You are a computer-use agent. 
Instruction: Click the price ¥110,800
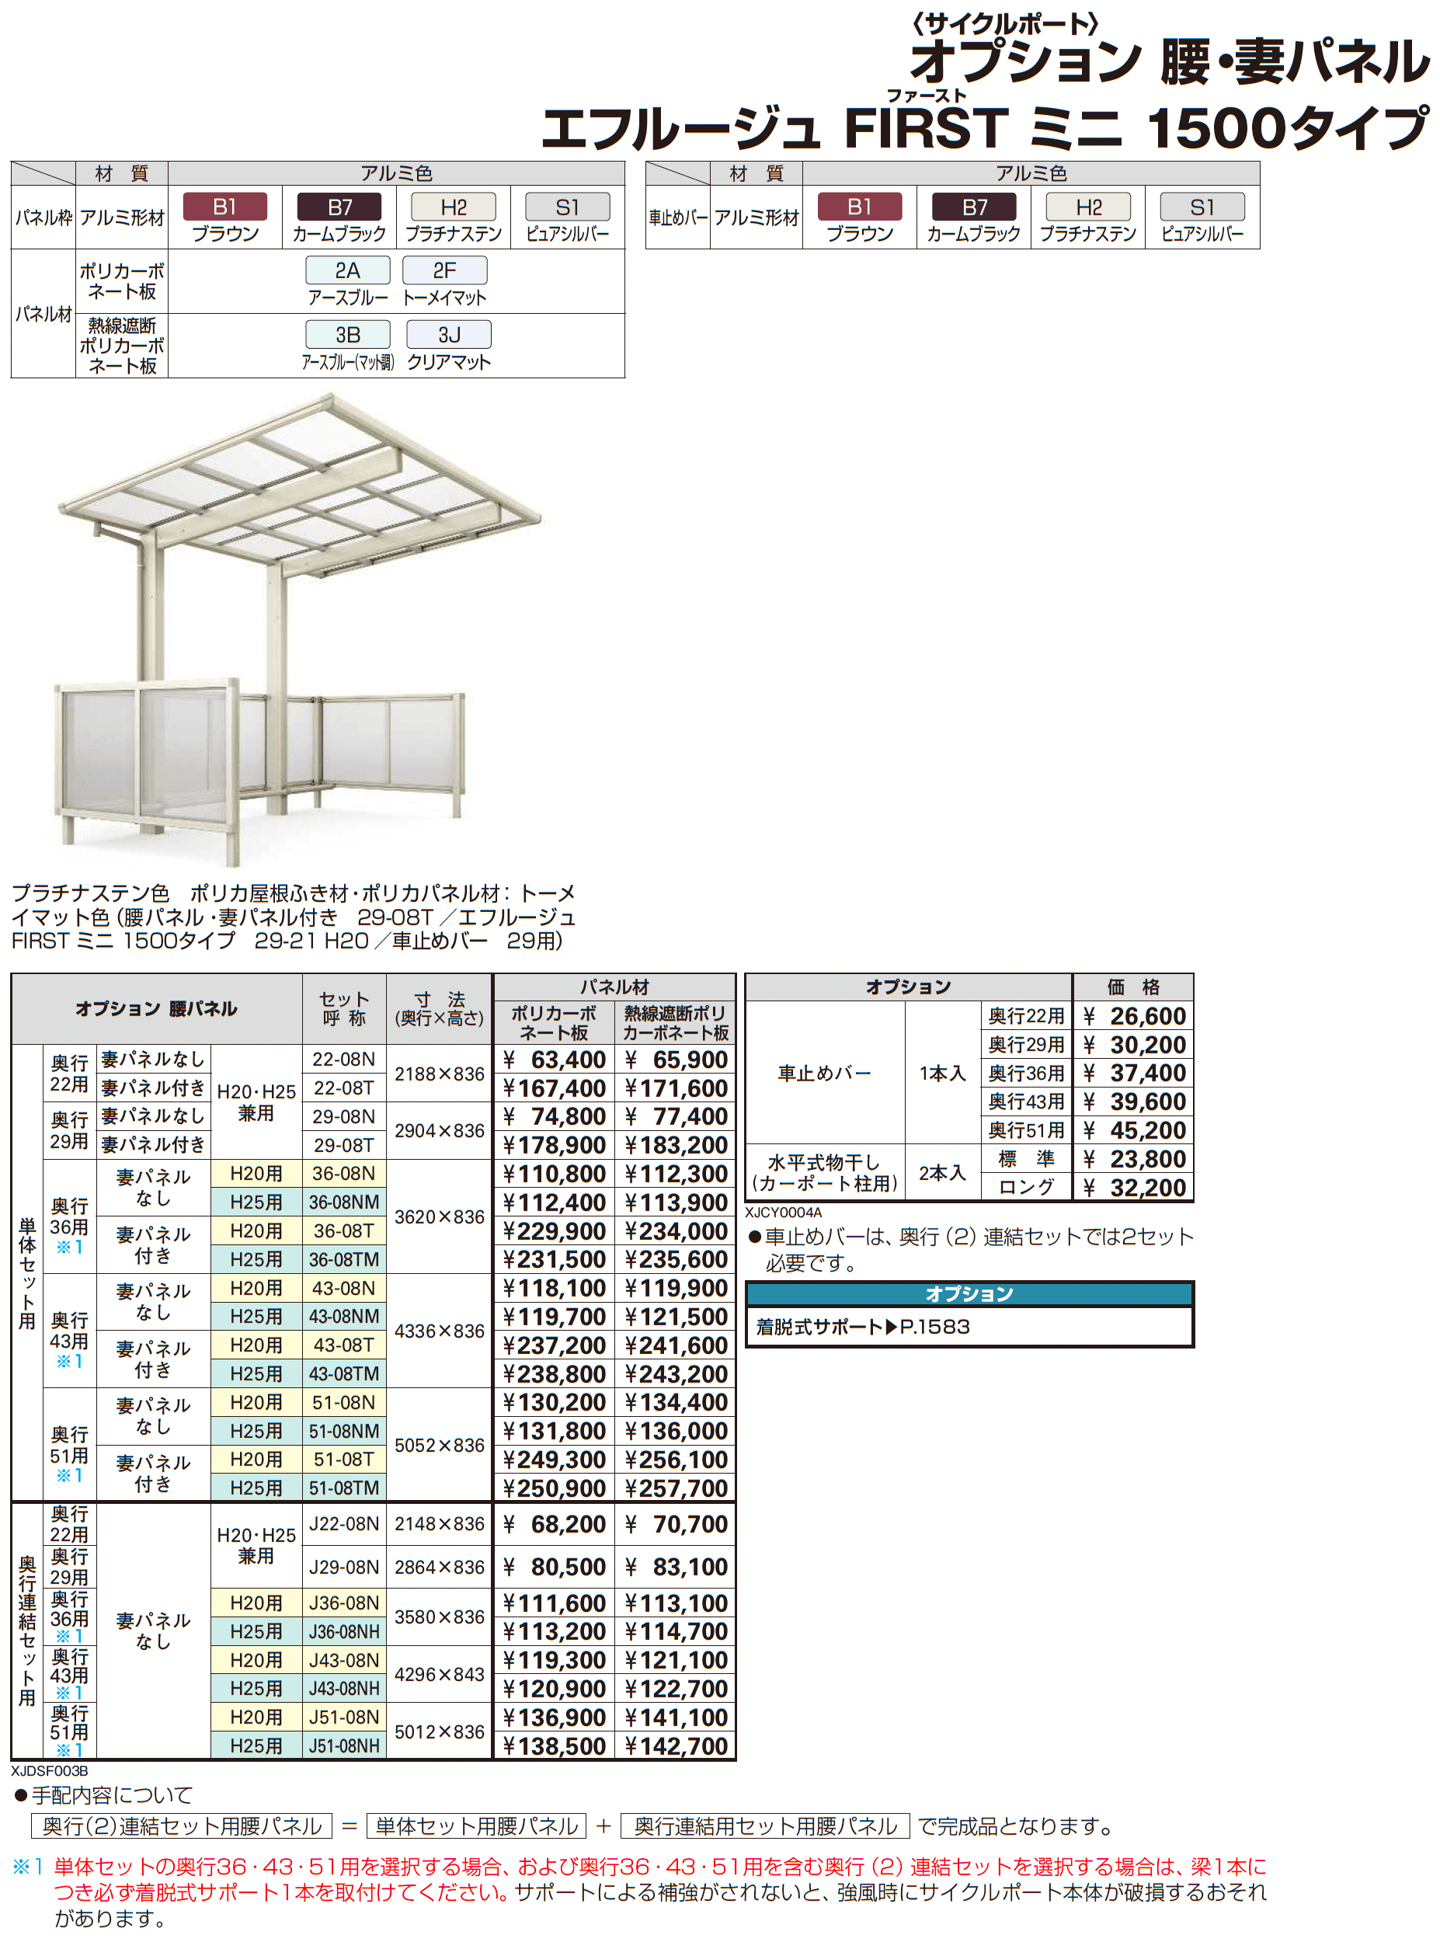point(555,1174)
